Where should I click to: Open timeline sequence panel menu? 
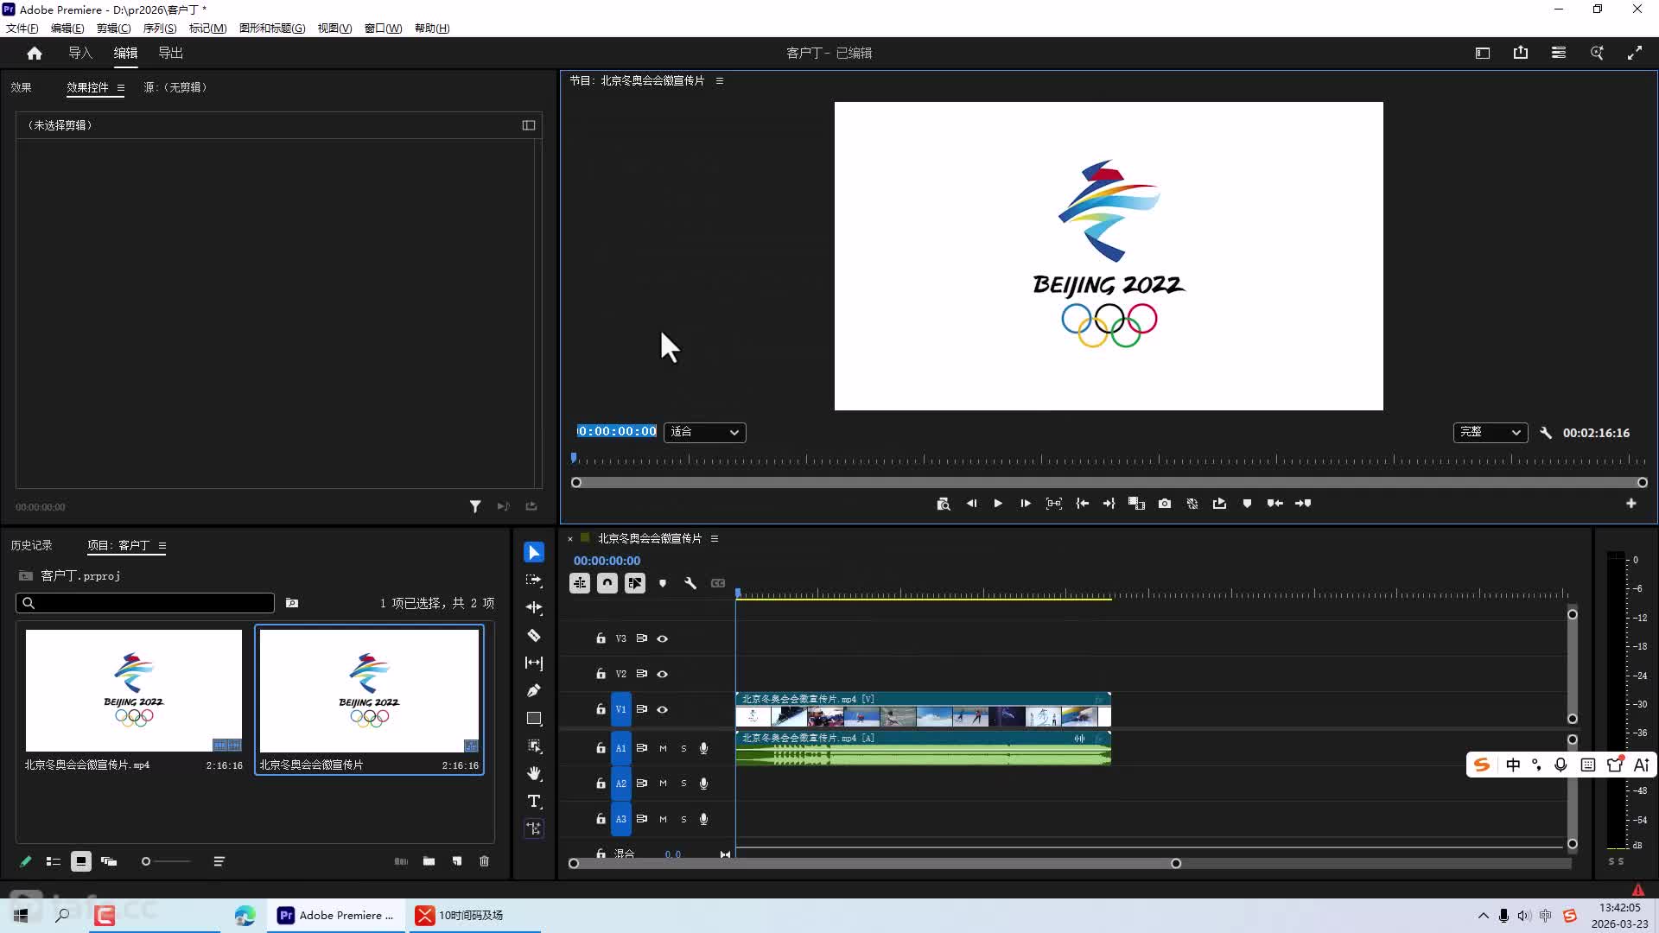pyautogui.click(x=715, y=539)
